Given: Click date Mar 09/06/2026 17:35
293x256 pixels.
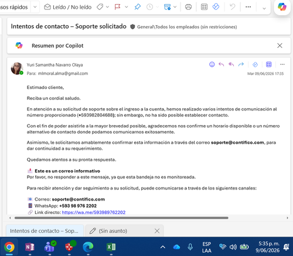Looking at the screenshot, I should click(x=265, y=74).
